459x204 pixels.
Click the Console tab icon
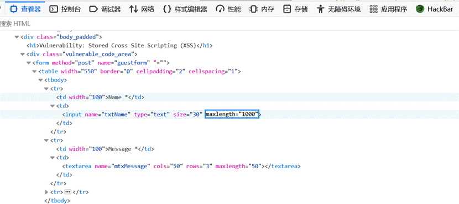click(x=53, y=9)
